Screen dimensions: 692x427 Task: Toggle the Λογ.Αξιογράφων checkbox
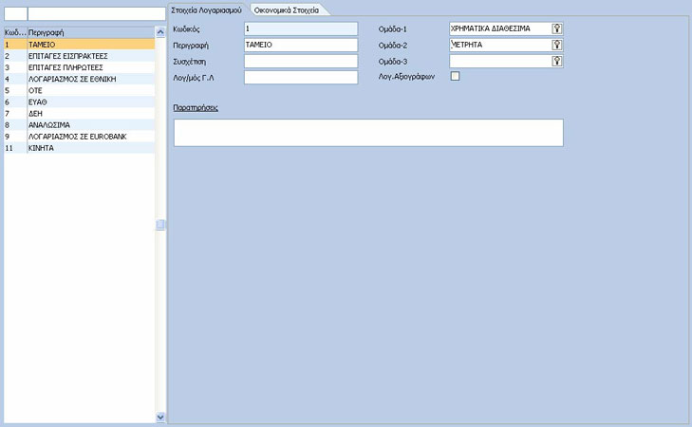[x=455, y=76]
